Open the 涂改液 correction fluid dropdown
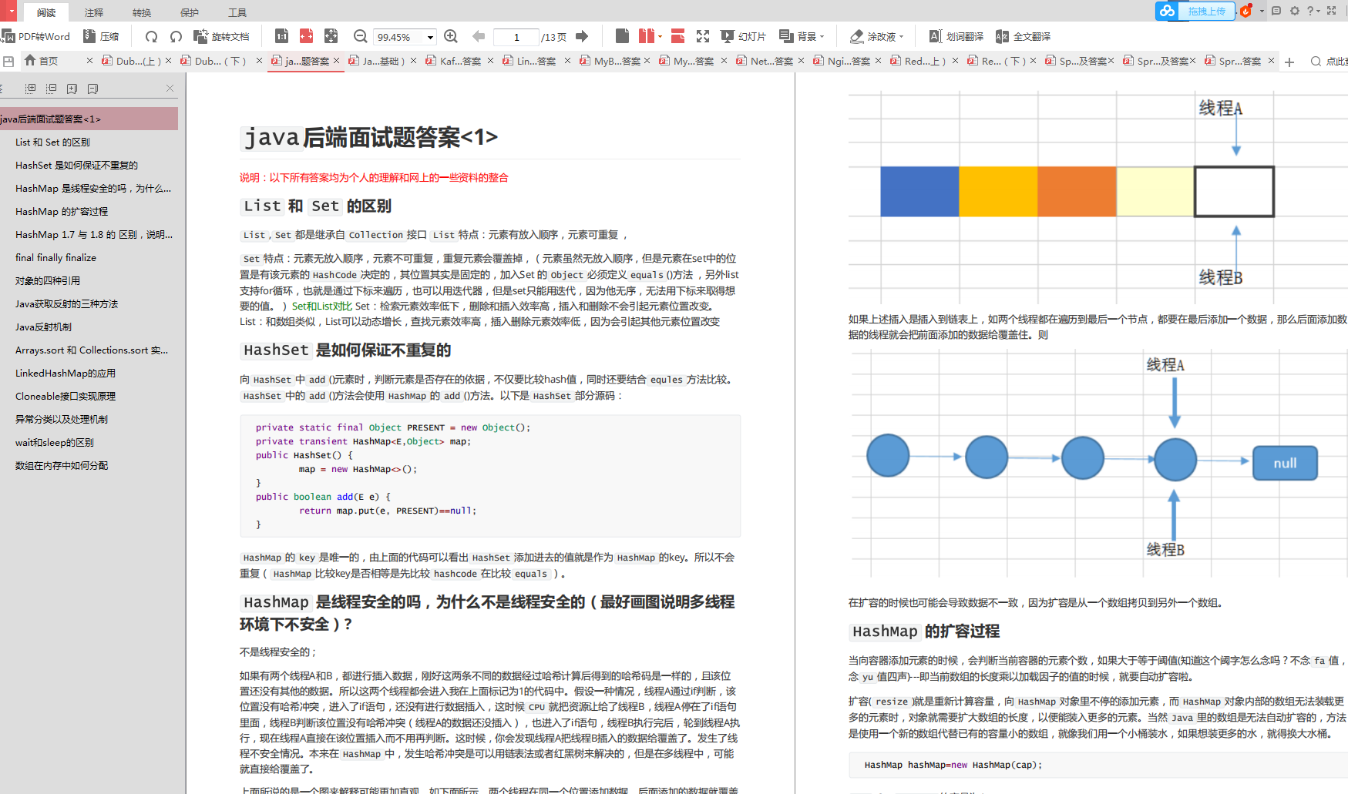The image size is (1348, 794). [876, 36]
